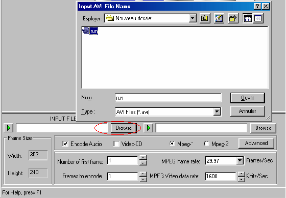Increase Frames to encode value

143,174
